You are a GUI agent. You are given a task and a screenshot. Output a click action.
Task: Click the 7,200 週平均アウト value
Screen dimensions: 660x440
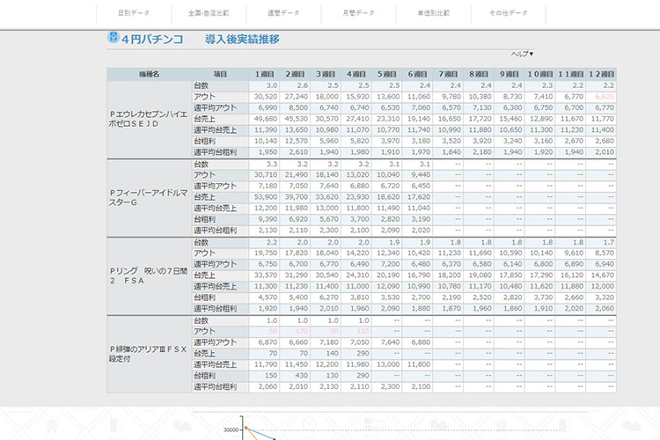pos(390,264)
